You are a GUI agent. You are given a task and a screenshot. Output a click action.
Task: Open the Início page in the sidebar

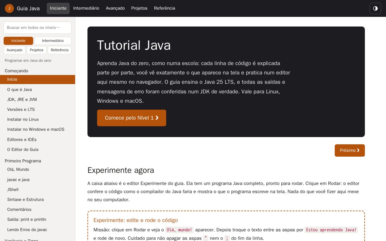click(x=37, y=80)
